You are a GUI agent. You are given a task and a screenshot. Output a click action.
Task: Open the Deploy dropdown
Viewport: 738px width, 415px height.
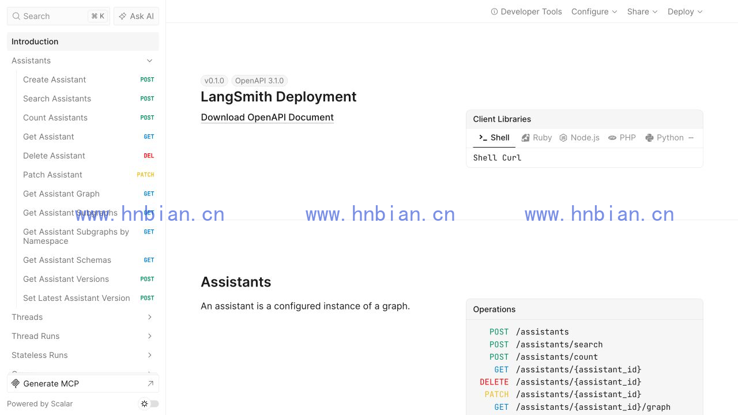(685, 12)
